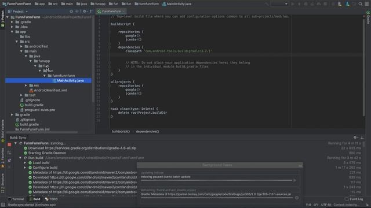Expand the Load build node

coord(25,163)
